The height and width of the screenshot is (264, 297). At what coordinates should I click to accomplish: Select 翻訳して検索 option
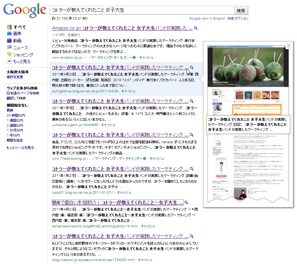point(16,98)
